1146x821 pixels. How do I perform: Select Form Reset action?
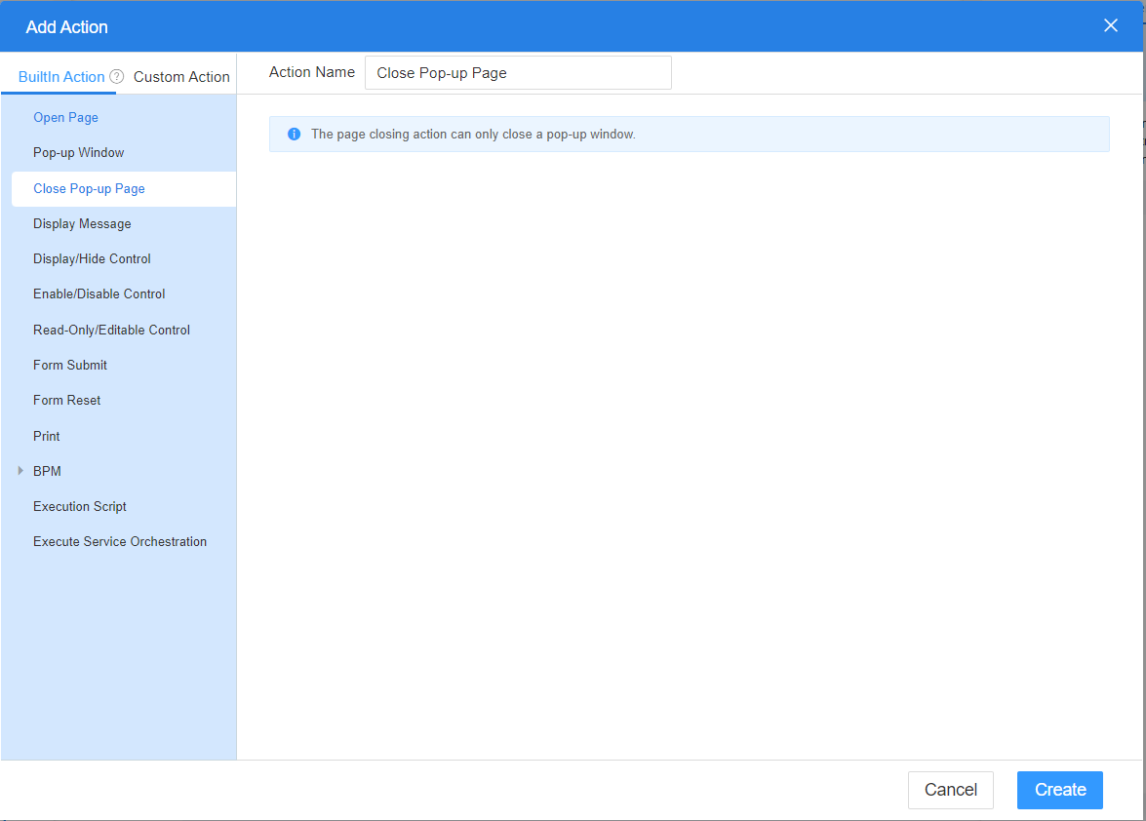(x=66, y=401)
